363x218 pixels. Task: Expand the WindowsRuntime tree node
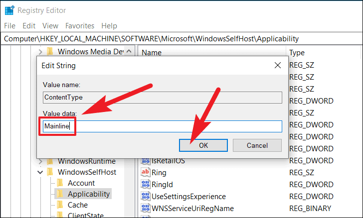[40, 161]
